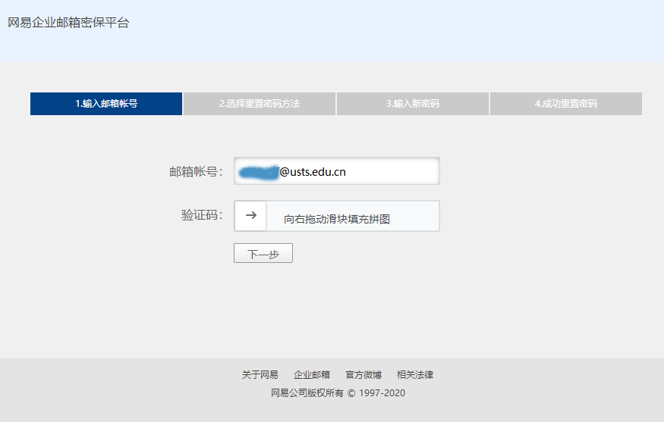Open the 关于网易 footer link
The image size is (664, 422).
point(260,375)
